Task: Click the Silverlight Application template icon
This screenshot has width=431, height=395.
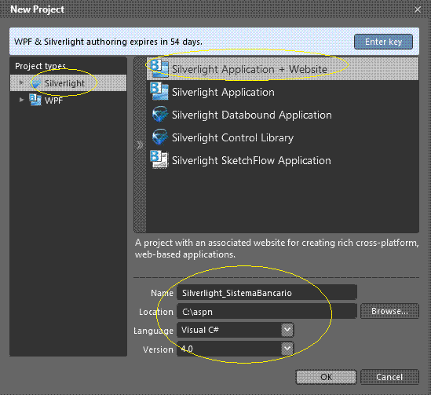Action: (x=159, y=92)
